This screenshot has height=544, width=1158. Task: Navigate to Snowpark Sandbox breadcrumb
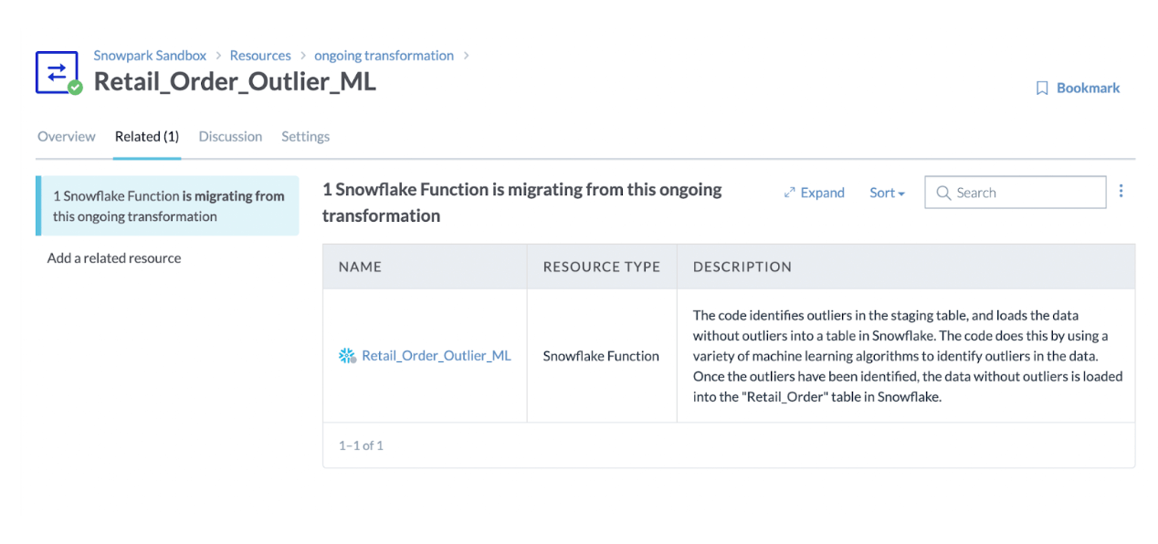(x=150, y=56)
